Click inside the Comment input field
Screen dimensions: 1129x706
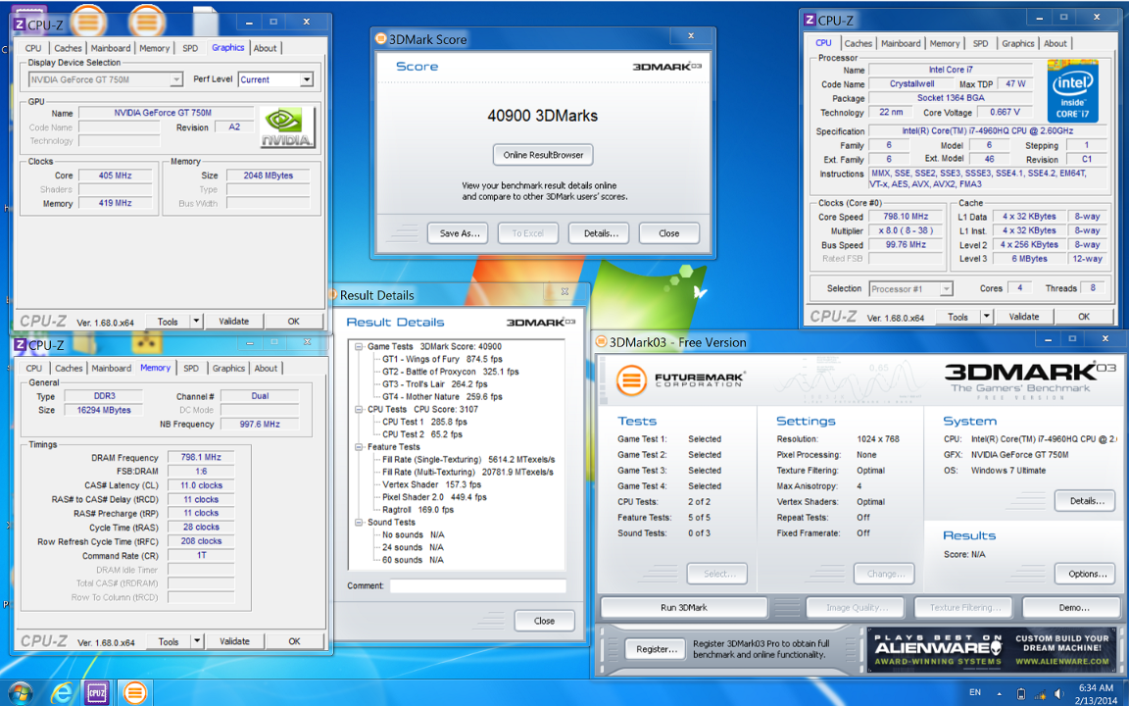click(x=478, y=585)
